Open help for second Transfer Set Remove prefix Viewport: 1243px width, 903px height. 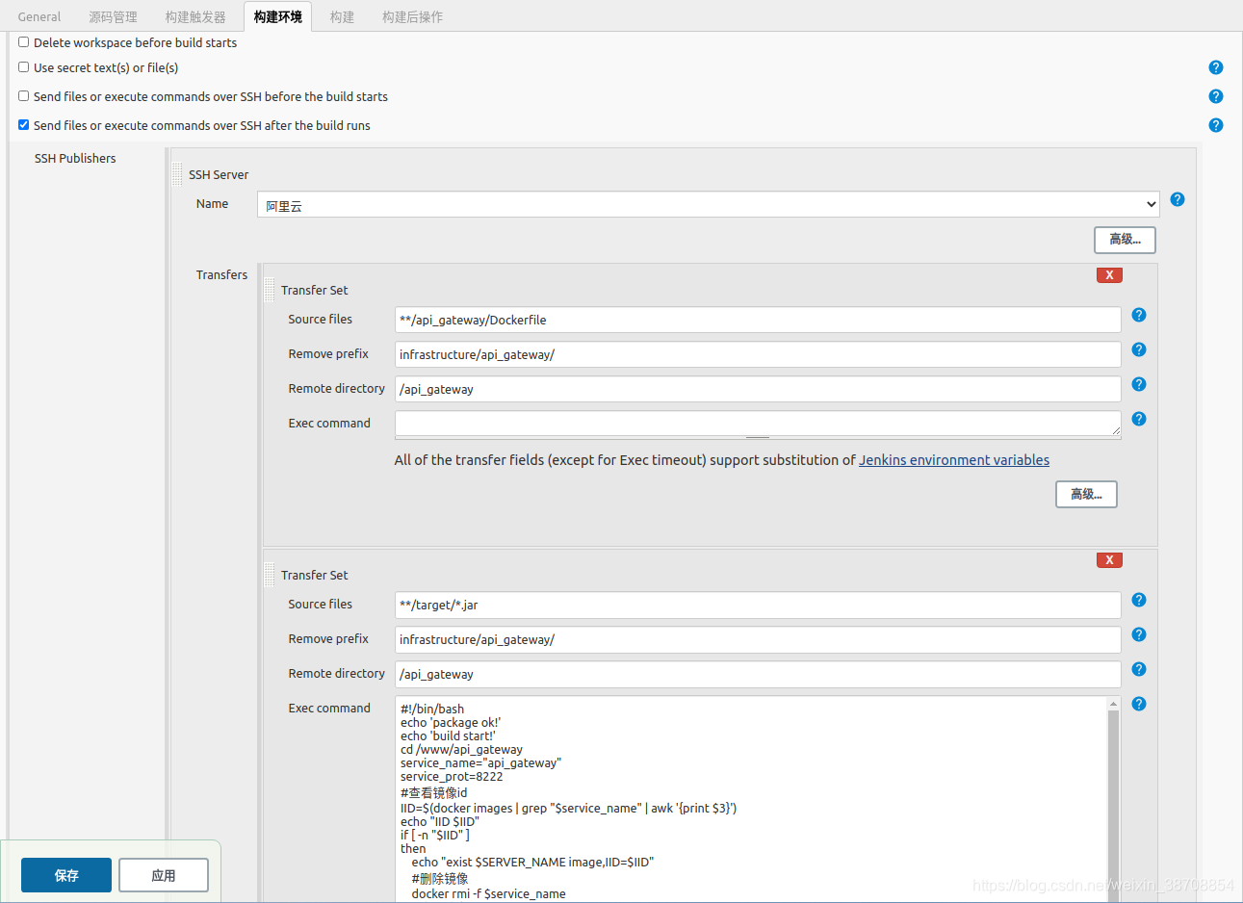1138,634
